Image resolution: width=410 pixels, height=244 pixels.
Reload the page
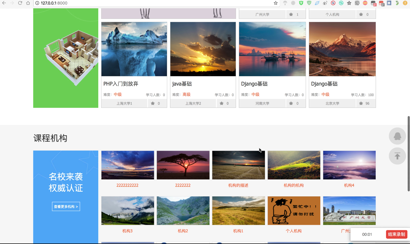pyautogui.click(x=20, y=3)
